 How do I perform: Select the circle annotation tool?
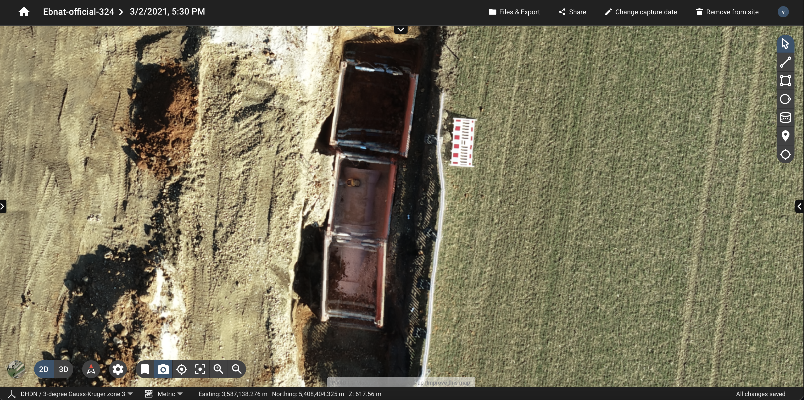[x=785, y=99]
